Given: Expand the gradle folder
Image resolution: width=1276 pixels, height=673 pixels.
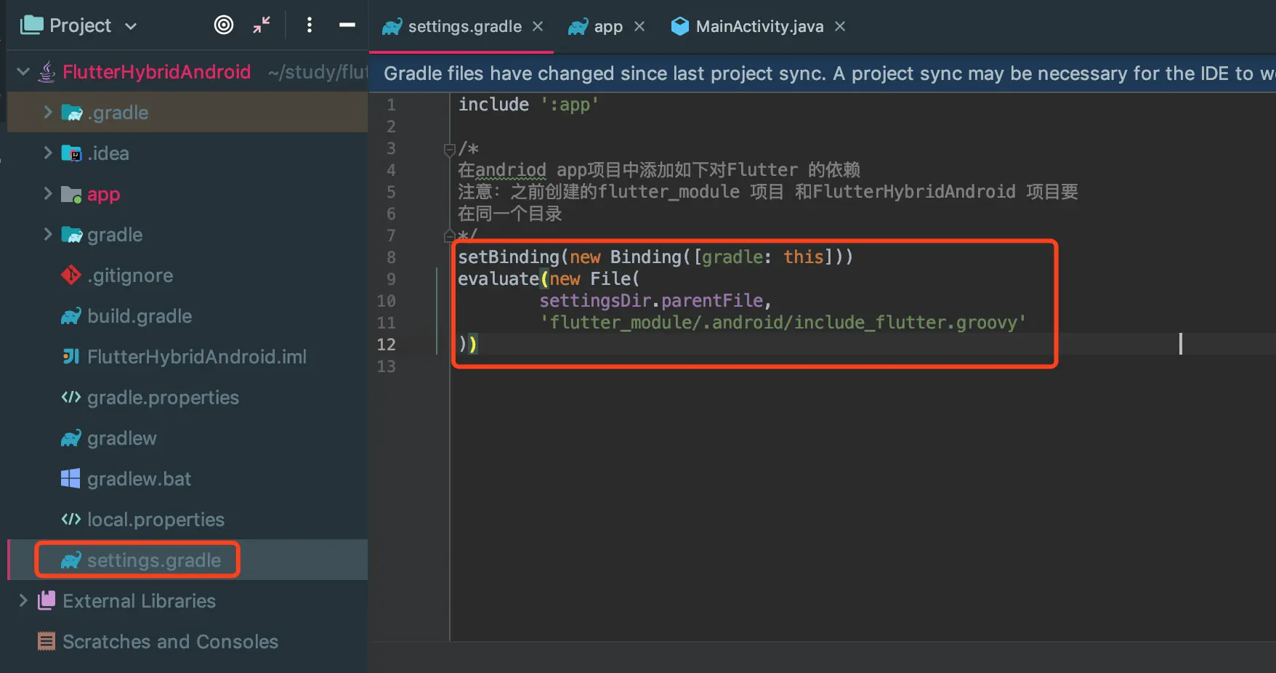Looking at the screenshot, I should (x=48, y=234).
